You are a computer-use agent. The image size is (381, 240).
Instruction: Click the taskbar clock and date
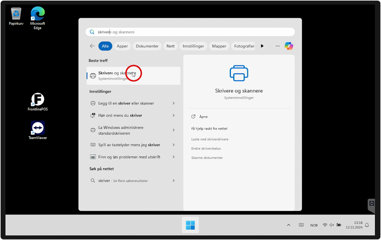(354, 225)
